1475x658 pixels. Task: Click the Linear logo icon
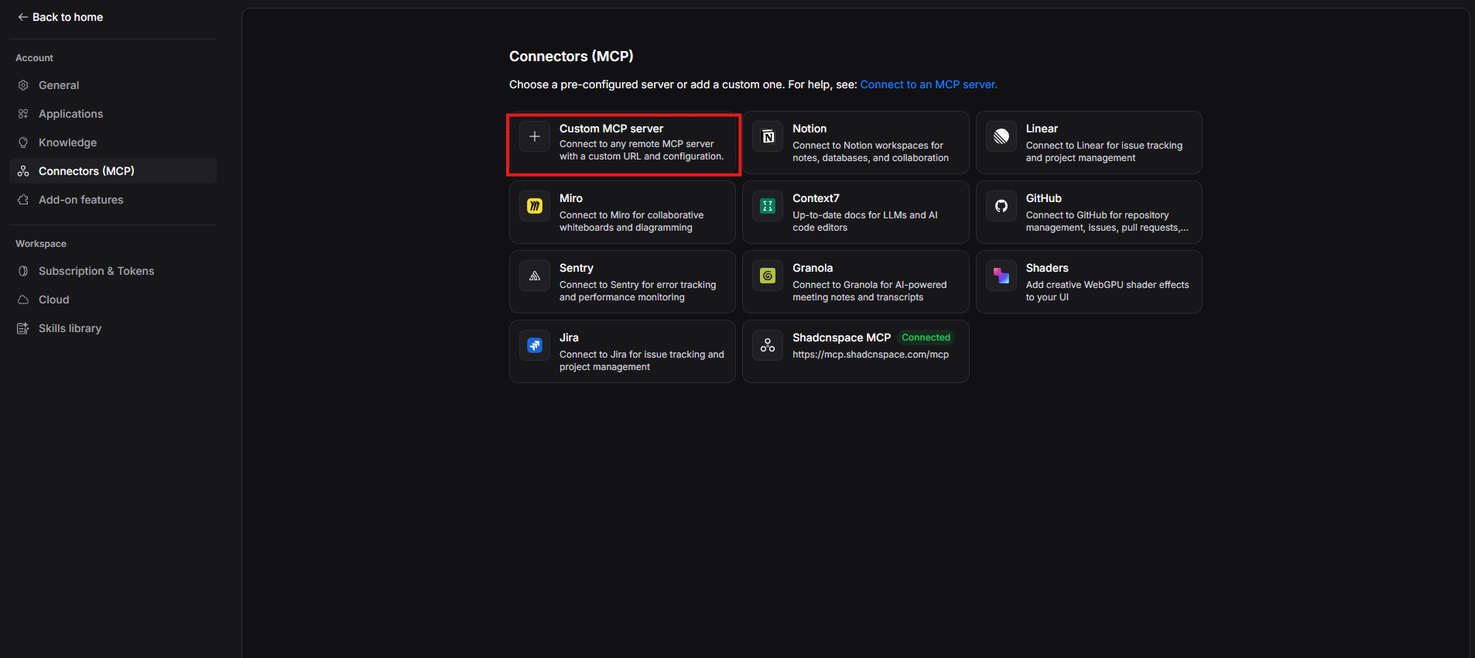point(1001,136)
